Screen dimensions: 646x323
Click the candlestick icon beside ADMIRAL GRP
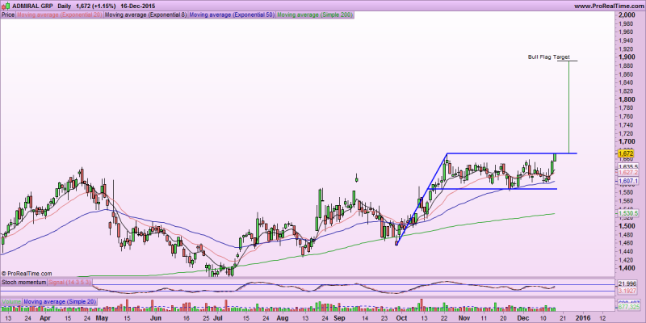click(6, 6)
